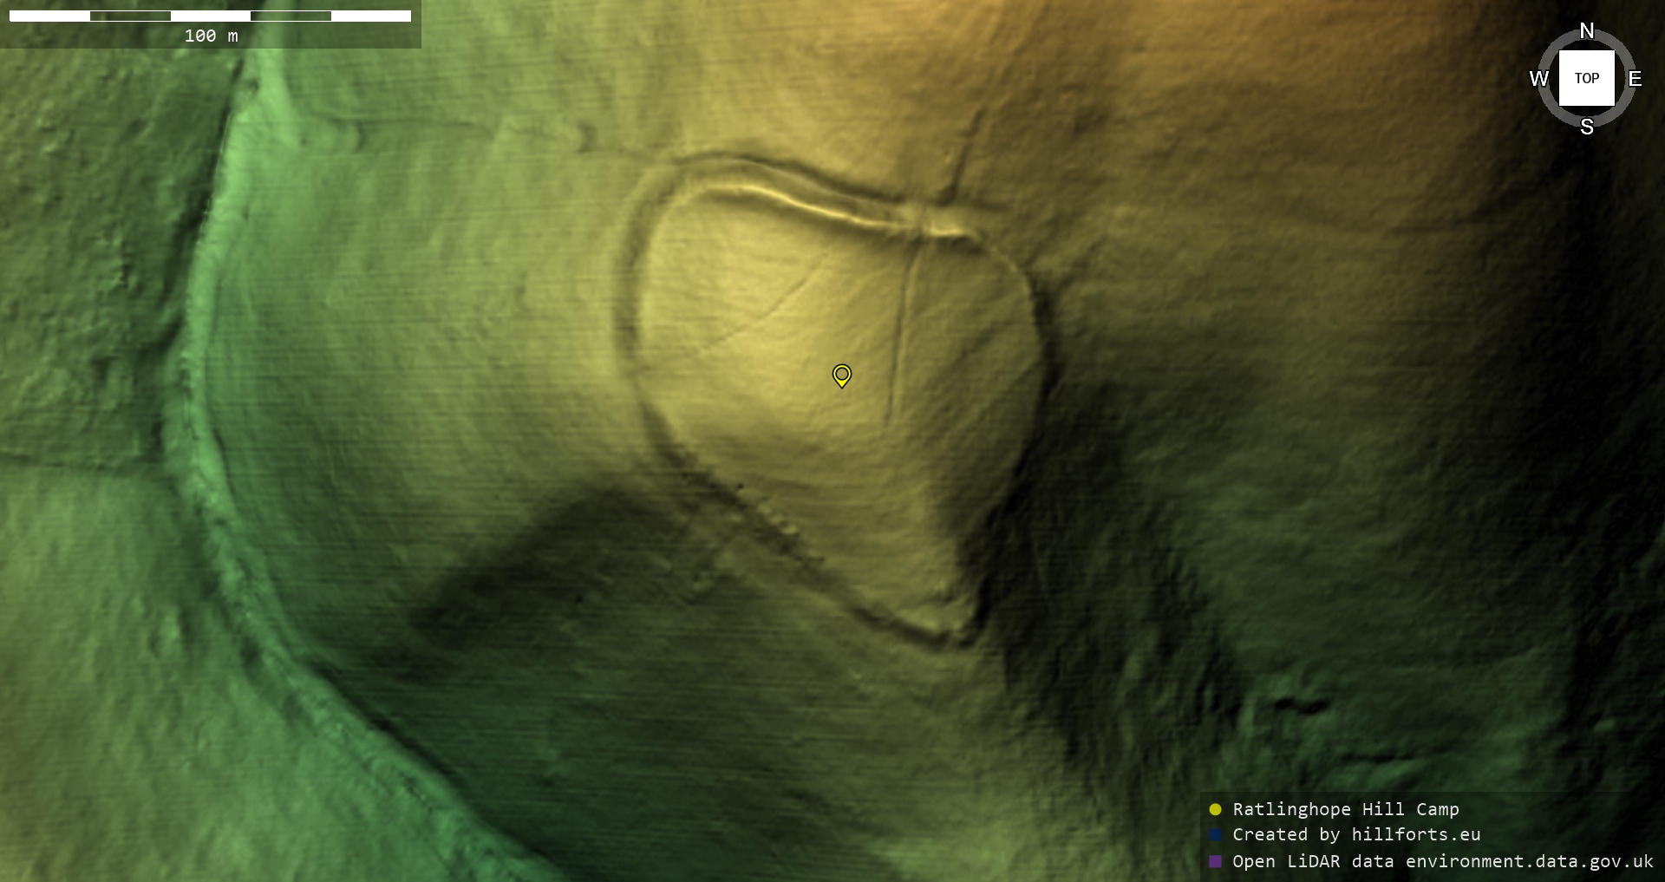Screen dimensions: 1665x882
Task: Open the LiDAR data environment.data.gov.uk source
Action: (x=1442, y=861)
